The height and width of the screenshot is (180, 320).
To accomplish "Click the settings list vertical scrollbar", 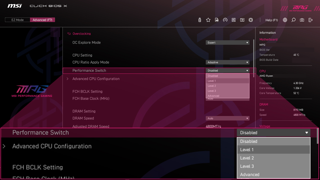I will [x=254, y=58].
